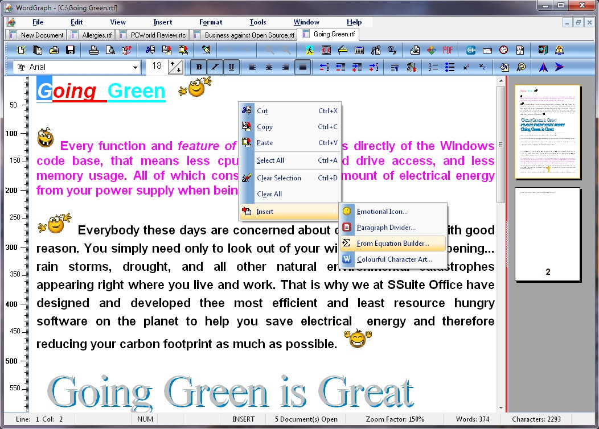The image size is (599, 429).
Task: Open the File menu
Action: click(38, 22)
